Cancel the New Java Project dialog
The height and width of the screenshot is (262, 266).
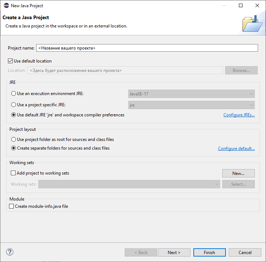pos(245,253)
